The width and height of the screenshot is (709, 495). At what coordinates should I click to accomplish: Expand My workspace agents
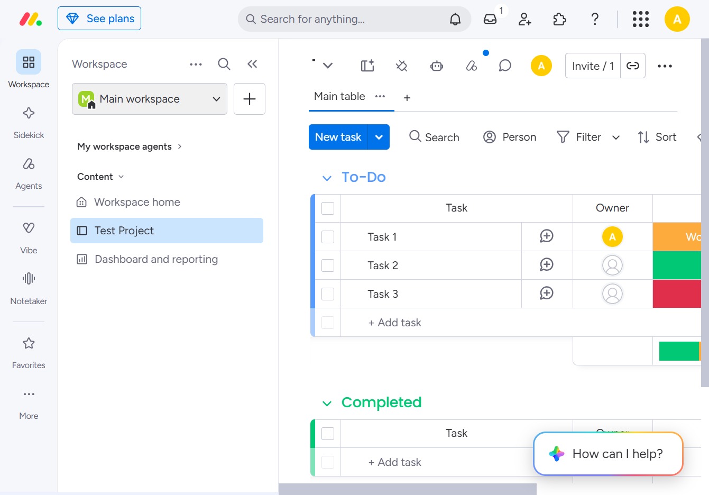coord(130,146)
